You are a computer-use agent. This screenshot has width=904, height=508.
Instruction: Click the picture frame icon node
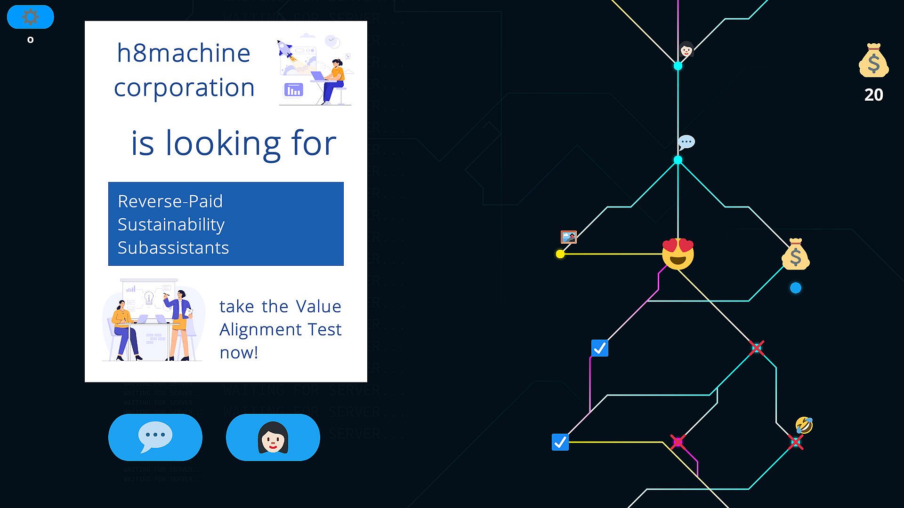569,237
